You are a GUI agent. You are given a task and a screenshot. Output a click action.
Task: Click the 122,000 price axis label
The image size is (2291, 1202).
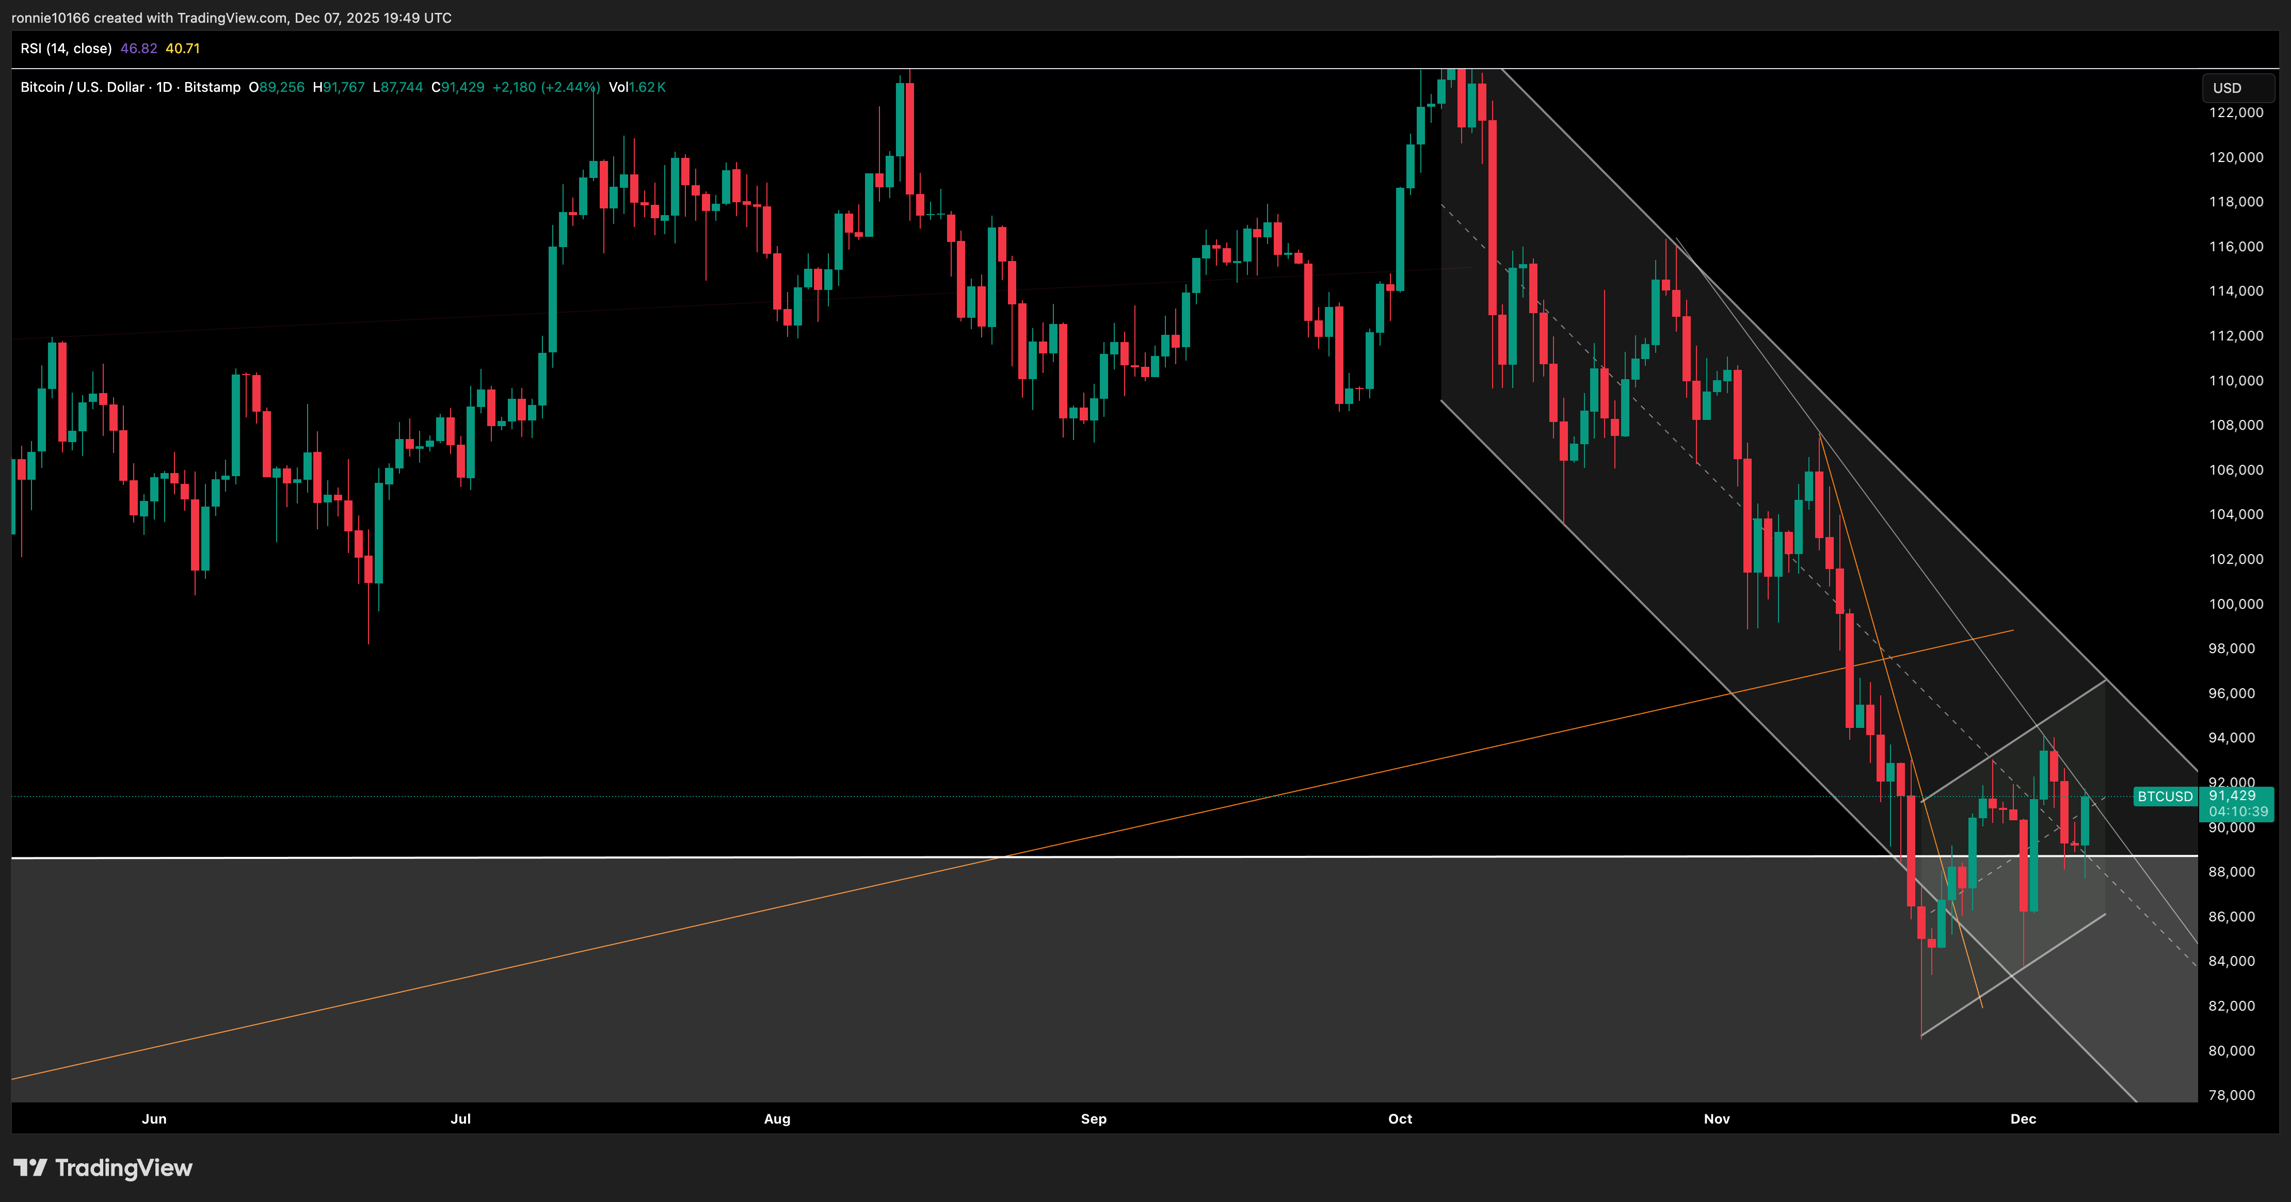[2236, 112]
